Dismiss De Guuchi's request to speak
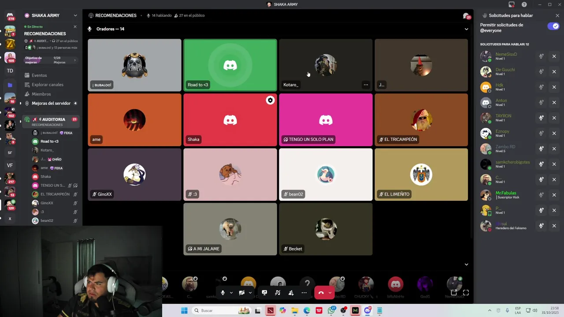This screenshot has width=564, height=317. 554,72
